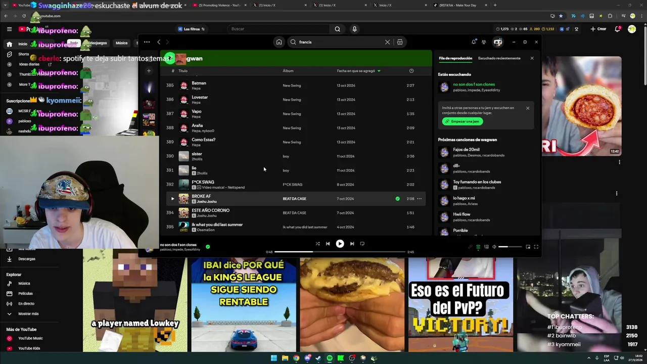Screen dimensions: 647x364
Task: Open File Explorer from the taskbar
Action: (285, 358)
